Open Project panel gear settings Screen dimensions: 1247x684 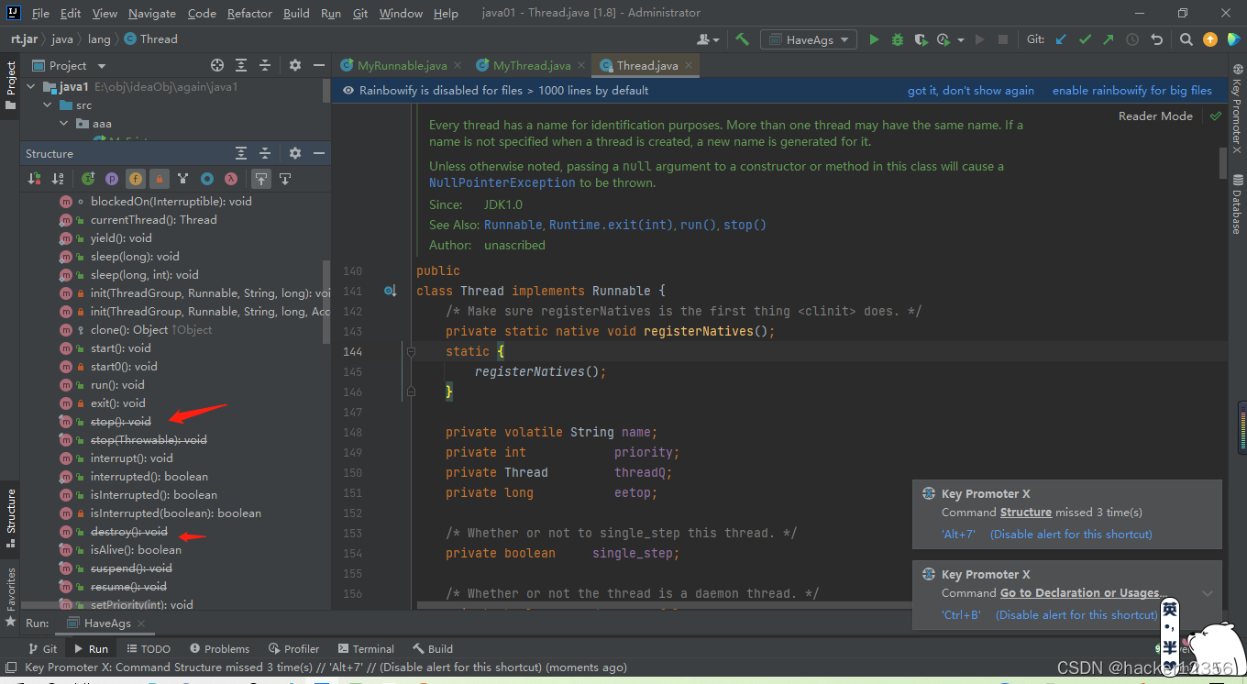pos(295,65)
